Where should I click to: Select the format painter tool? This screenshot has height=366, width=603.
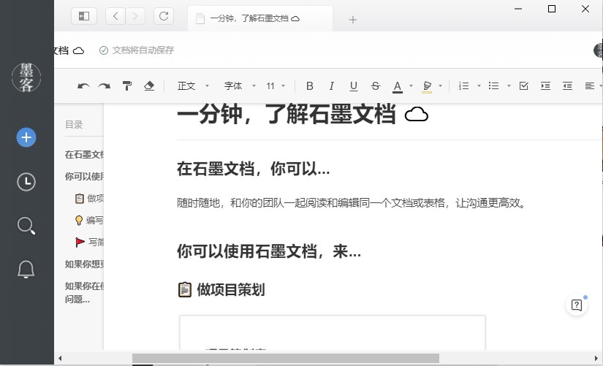127,86
